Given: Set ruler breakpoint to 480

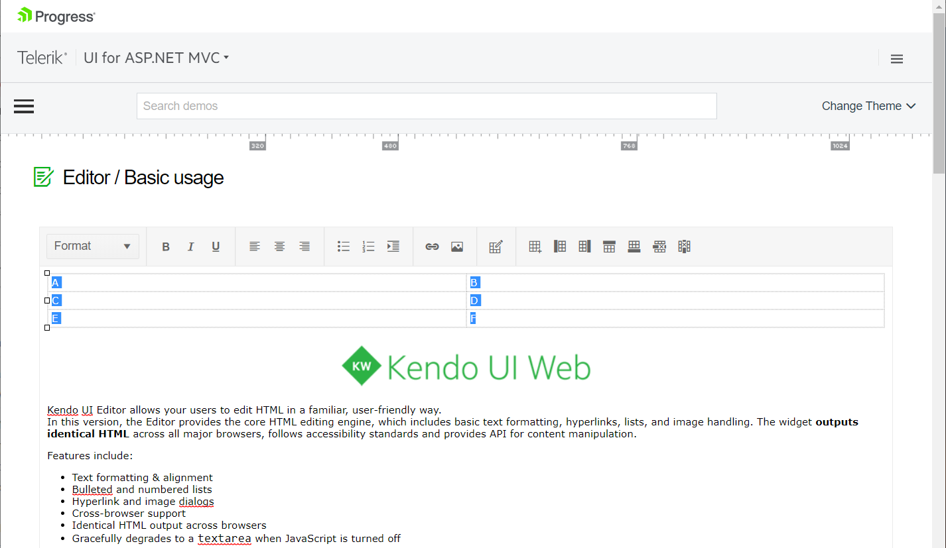Looking at the screenshot, I should 390,146.
